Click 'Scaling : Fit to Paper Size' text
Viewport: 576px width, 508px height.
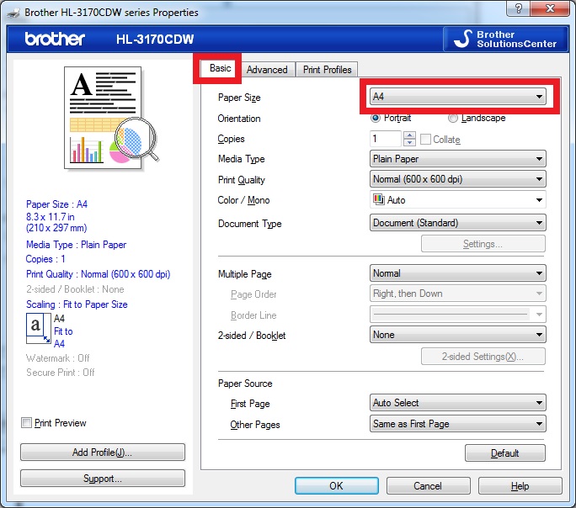(x=77, y=304)
